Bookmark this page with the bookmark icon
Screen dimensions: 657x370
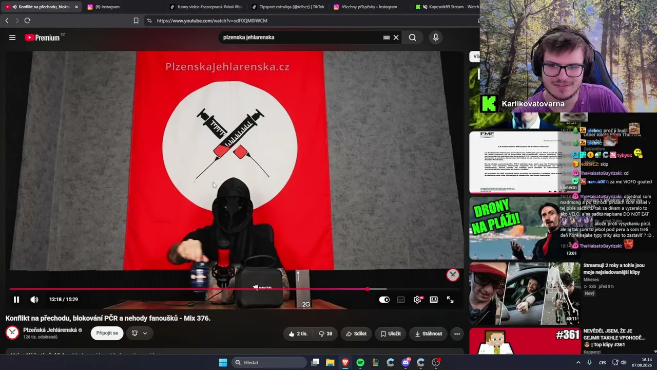coord(136,21)
